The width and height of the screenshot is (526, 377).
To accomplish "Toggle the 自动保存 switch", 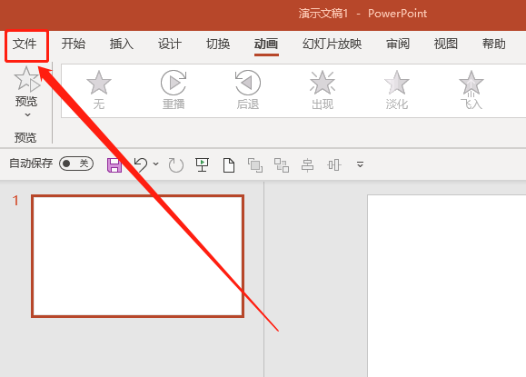I will [76, 164].
